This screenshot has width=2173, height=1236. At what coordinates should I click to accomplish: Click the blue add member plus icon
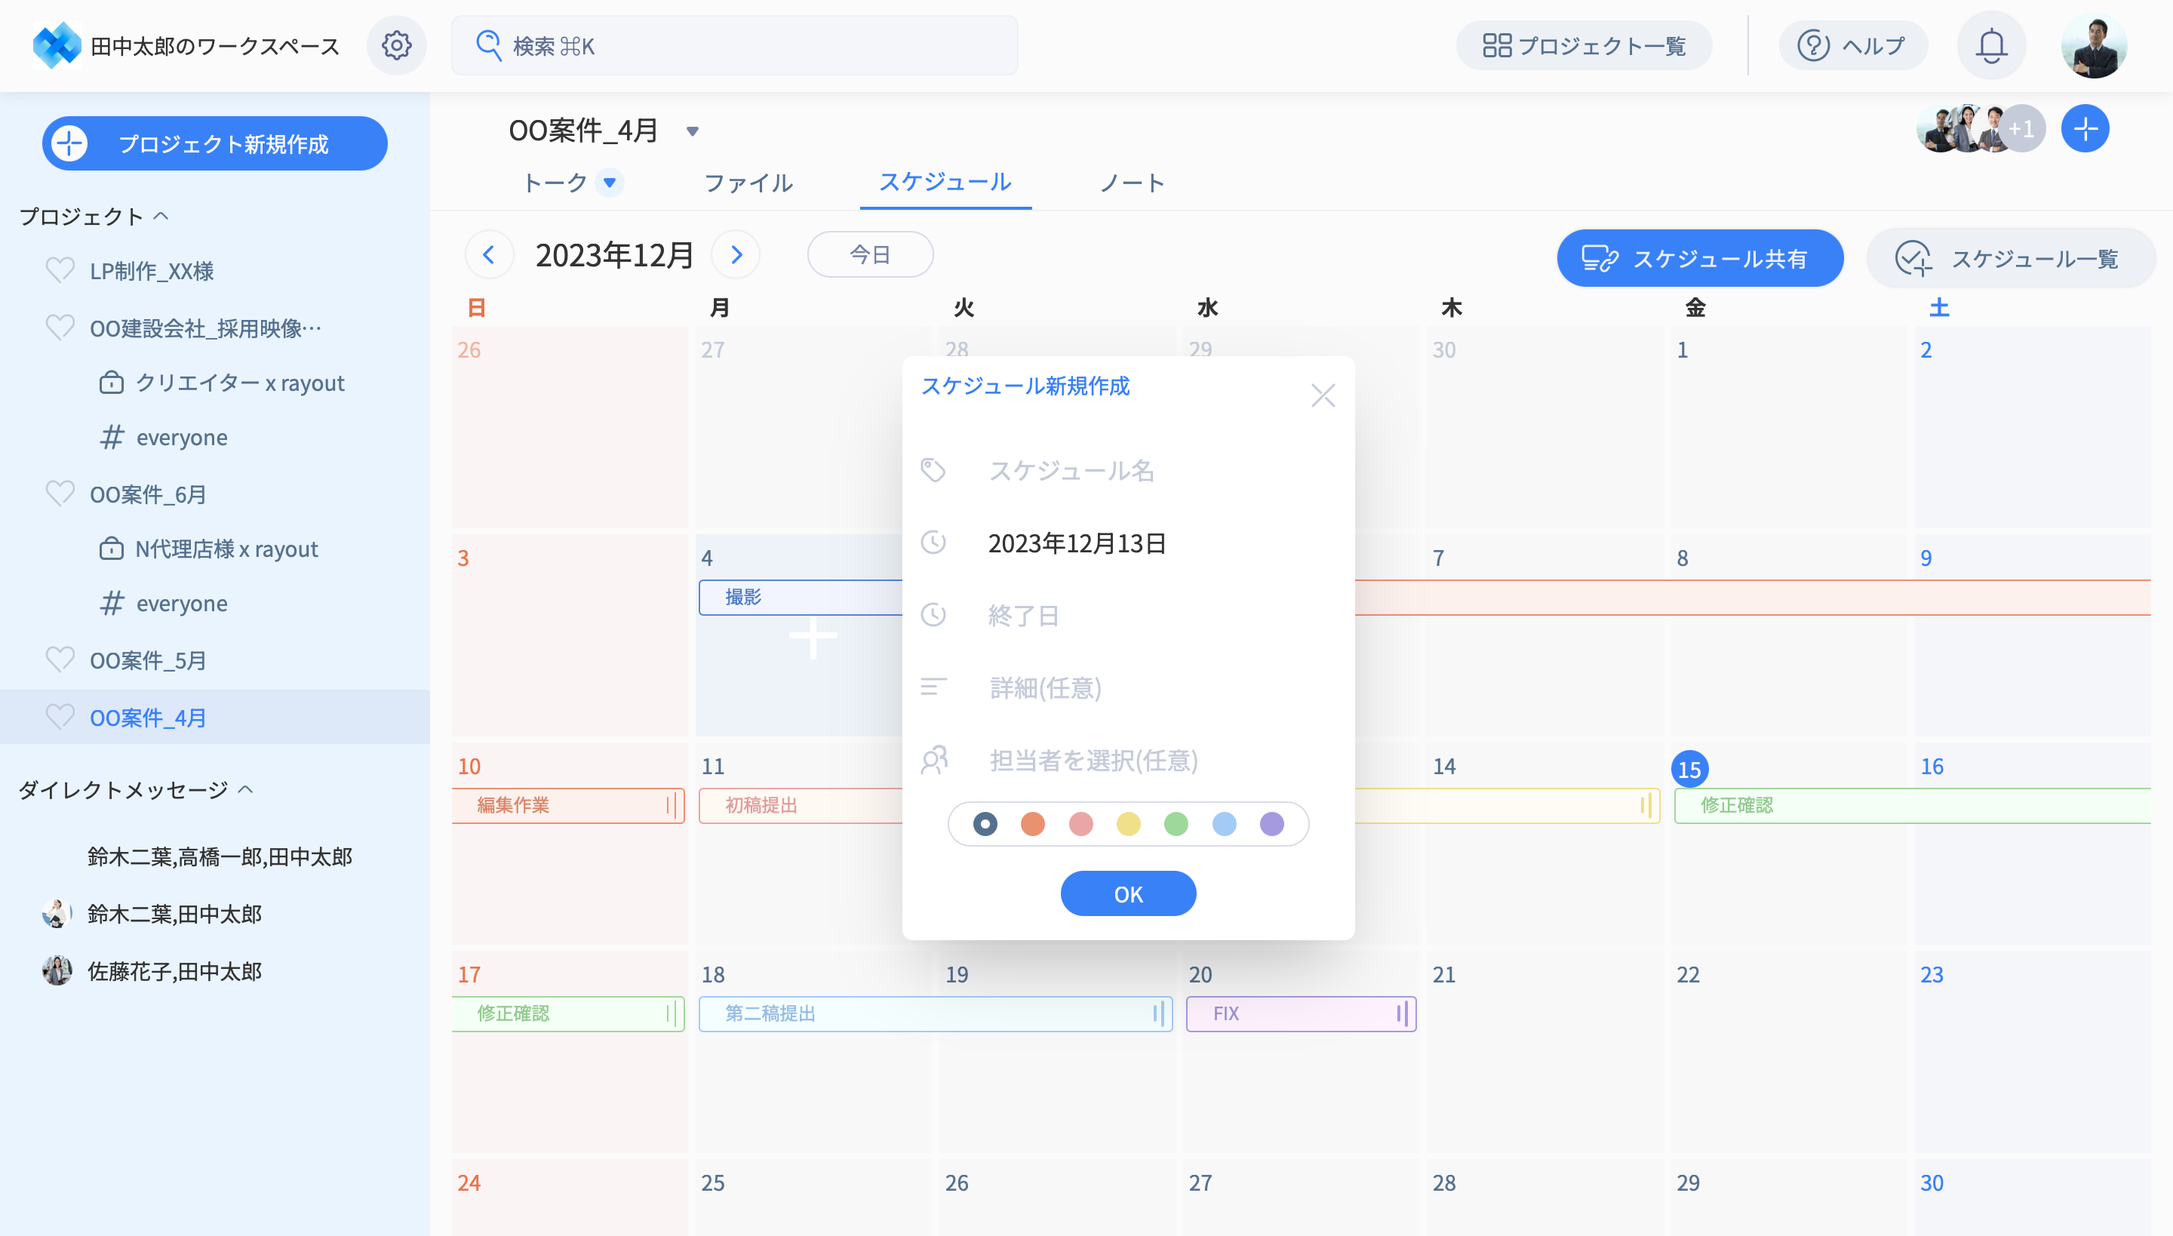tap(2085, 129)
